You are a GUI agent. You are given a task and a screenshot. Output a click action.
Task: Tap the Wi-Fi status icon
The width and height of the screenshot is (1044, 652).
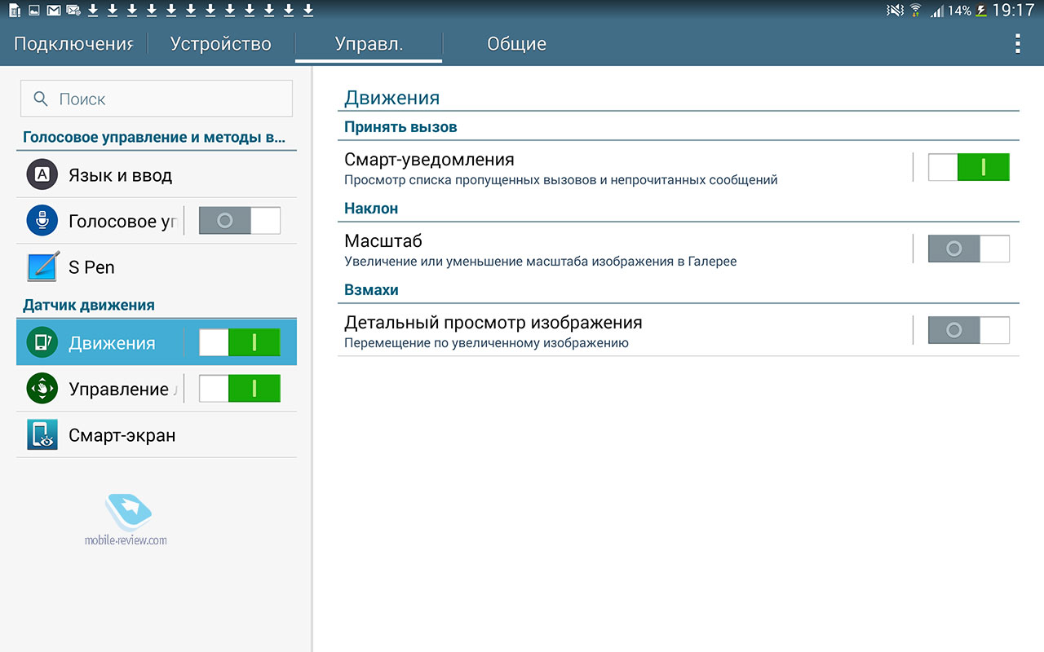point(915,11)
